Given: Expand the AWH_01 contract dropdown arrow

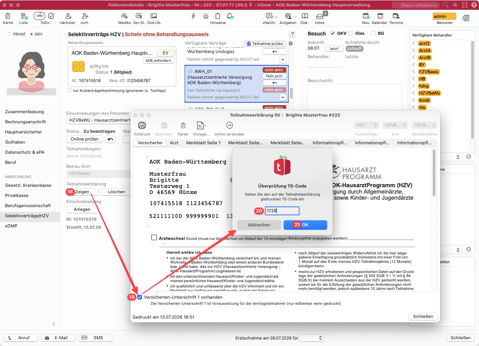Looking at the screenshot, I should pyautogui.click(x=283, y=97).
